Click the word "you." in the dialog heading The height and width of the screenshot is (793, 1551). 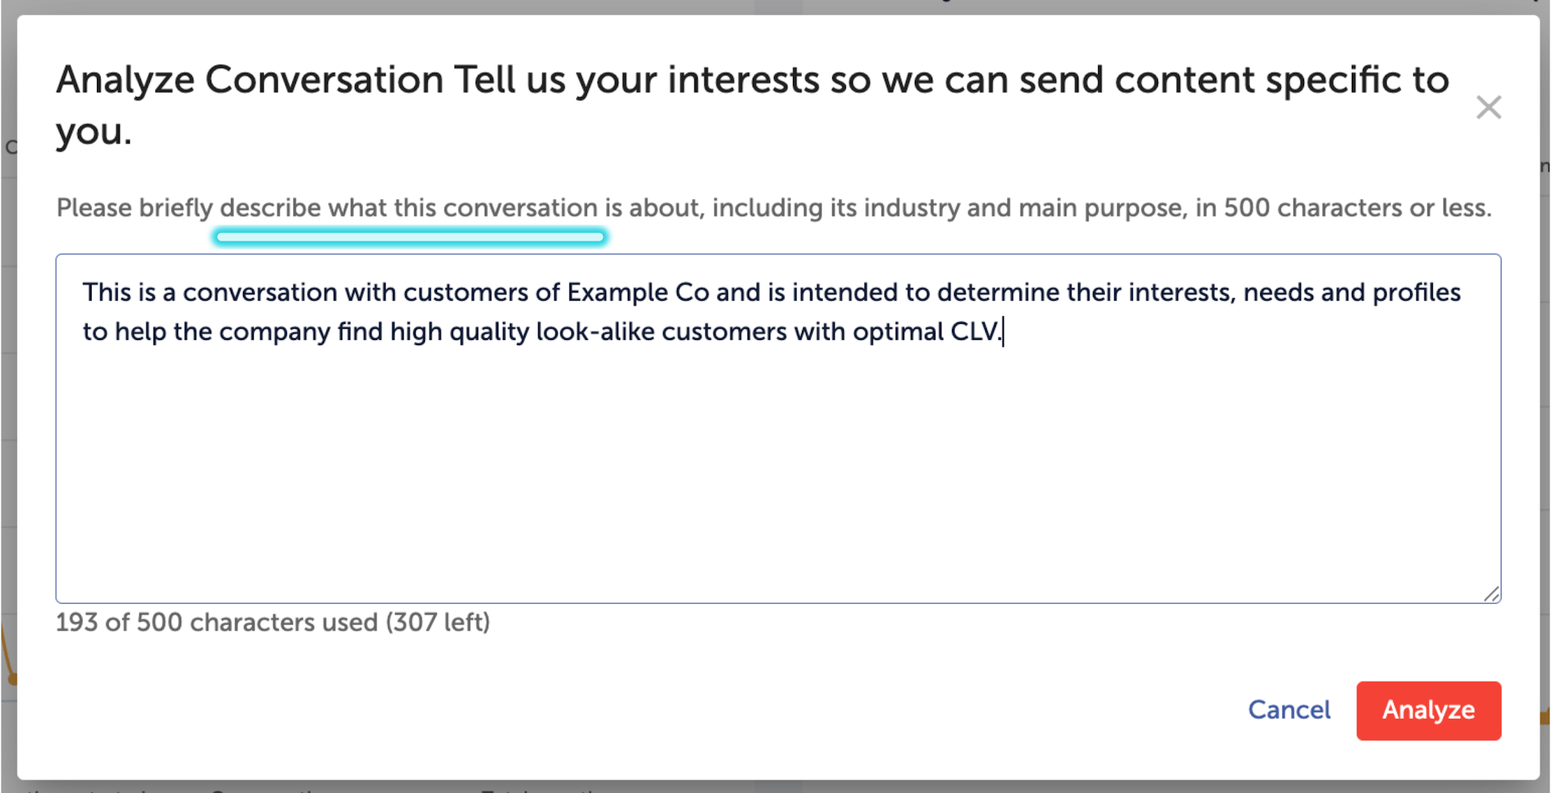tap(94, 132)
